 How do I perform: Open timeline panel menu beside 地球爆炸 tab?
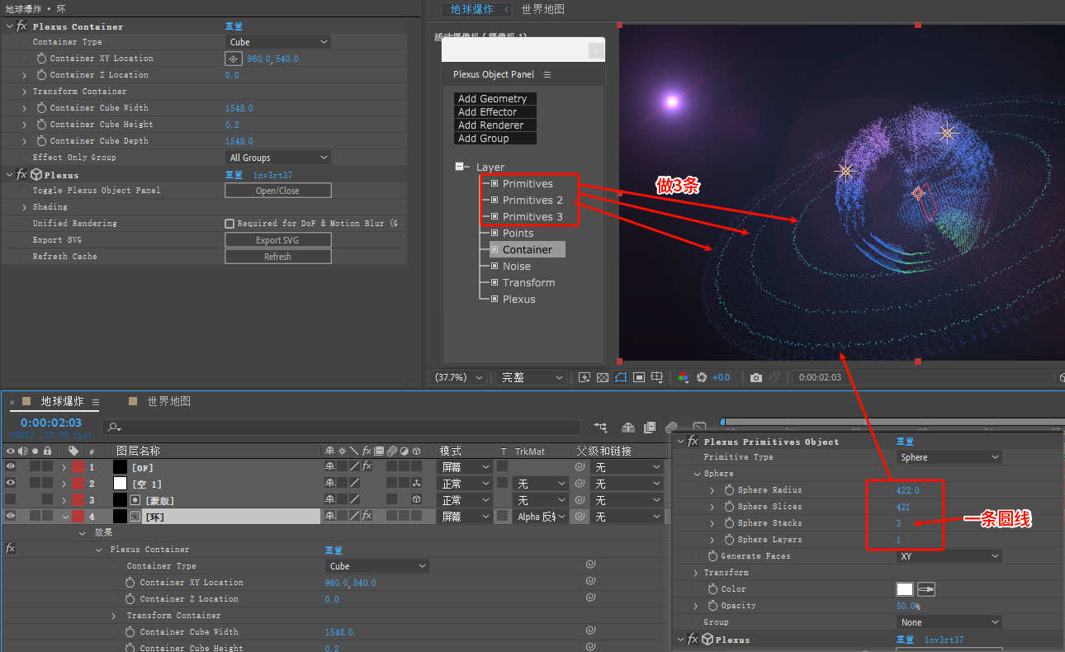click(96, 402)
